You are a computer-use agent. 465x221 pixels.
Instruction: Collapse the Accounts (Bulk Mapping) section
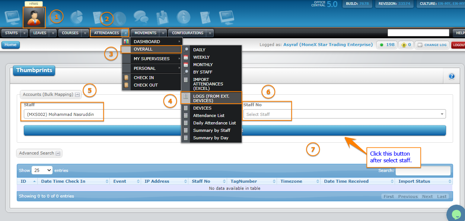tap(51, 94)
